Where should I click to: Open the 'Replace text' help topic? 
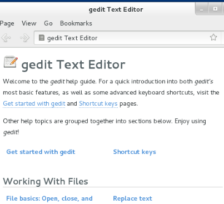click(132, 198)
